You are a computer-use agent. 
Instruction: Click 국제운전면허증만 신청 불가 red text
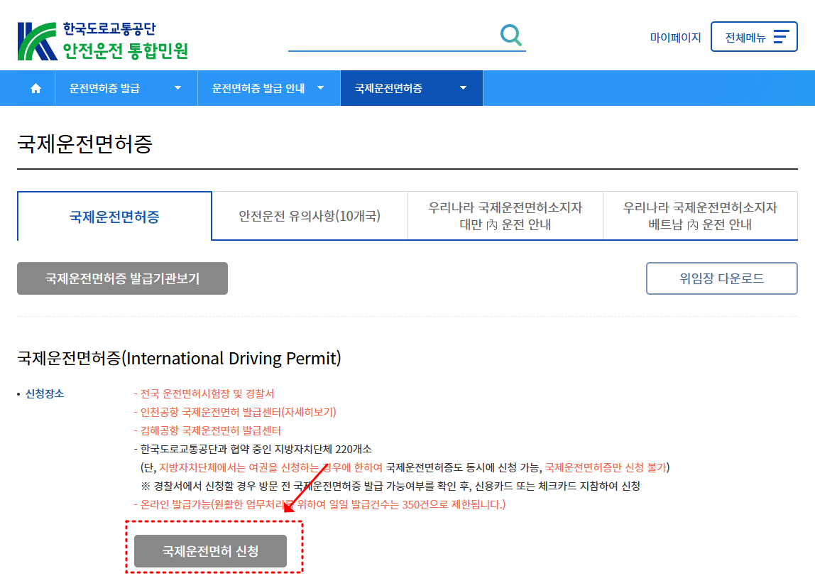(606, 468)
